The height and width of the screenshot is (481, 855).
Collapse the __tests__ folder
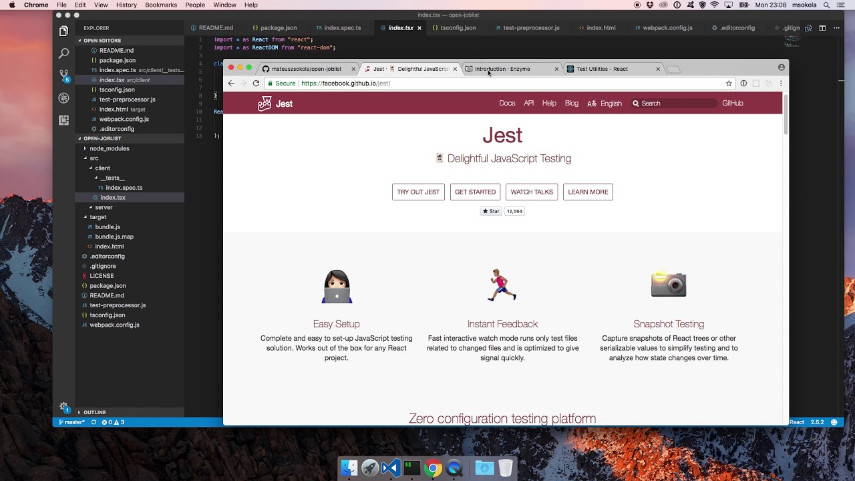point(112,178)
